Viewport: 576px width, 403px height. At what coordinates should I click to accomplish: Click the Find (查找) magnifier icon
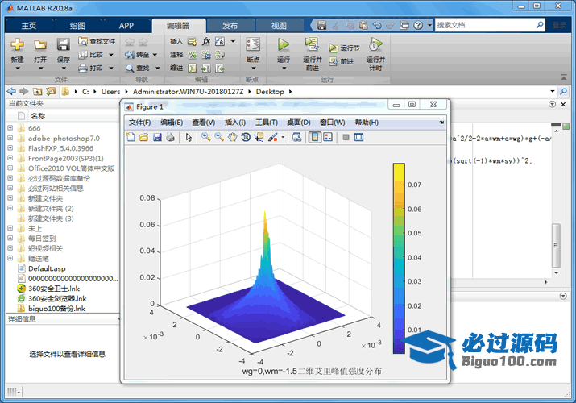(x=130, y=68)
